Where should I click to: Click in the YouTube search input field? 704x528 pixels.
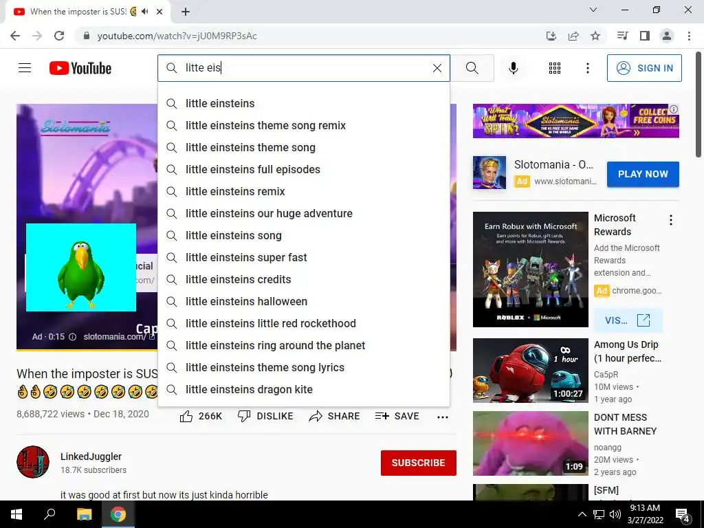pos(305,68)
